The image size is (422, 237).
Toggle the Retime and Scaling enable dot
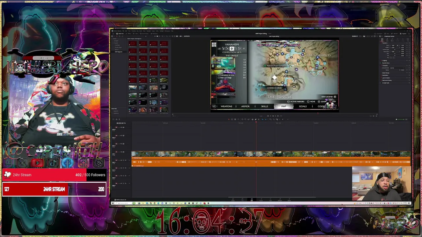[381, 80]
